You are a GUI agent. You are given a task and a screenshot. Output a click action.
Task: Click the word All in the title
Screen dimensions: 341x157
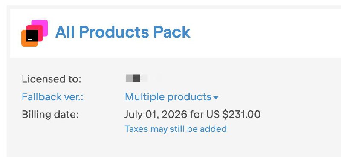(65, 32)
